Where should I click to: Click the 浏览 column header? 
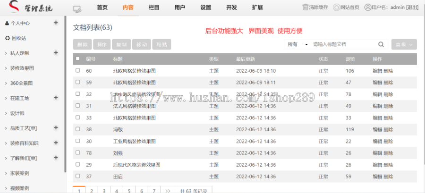350,59
